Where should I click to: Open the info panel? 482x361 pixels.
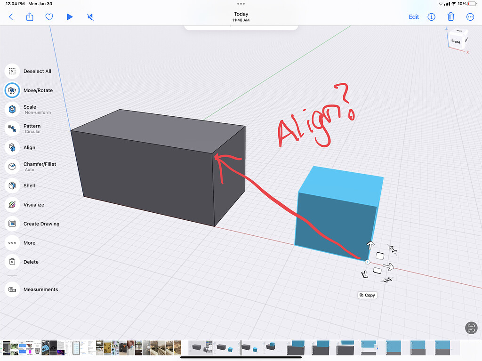point(431,16)
